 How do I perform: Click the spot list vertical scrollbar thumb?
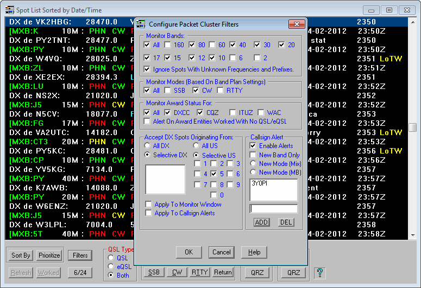click(x=413, y=127)
